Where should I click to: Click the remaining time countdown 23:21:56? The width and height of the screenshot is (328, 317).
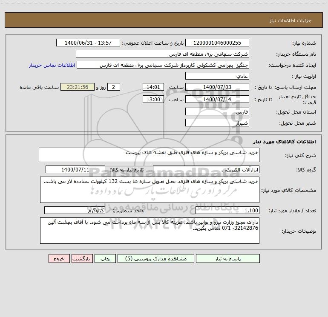point(78,87)
